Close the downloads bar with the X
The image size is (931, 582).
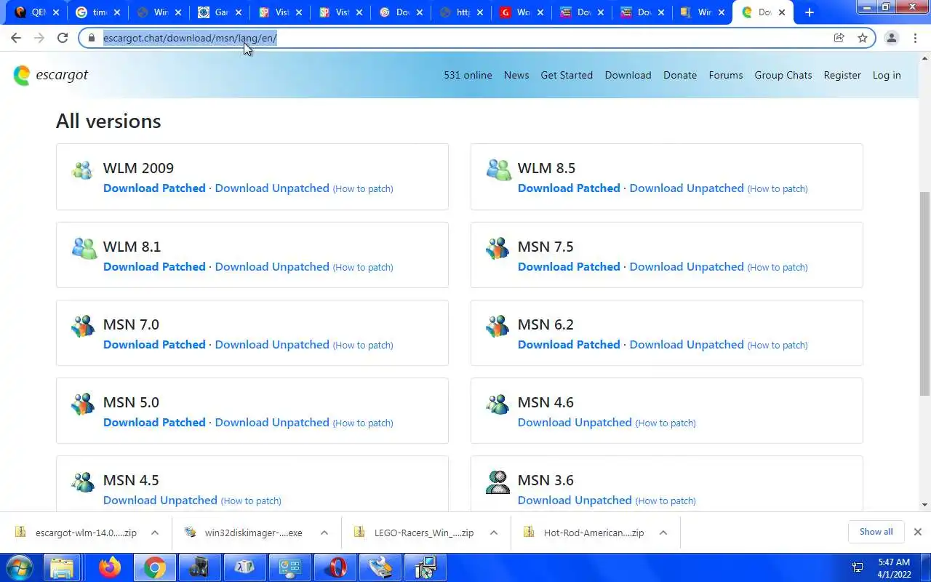917,532
